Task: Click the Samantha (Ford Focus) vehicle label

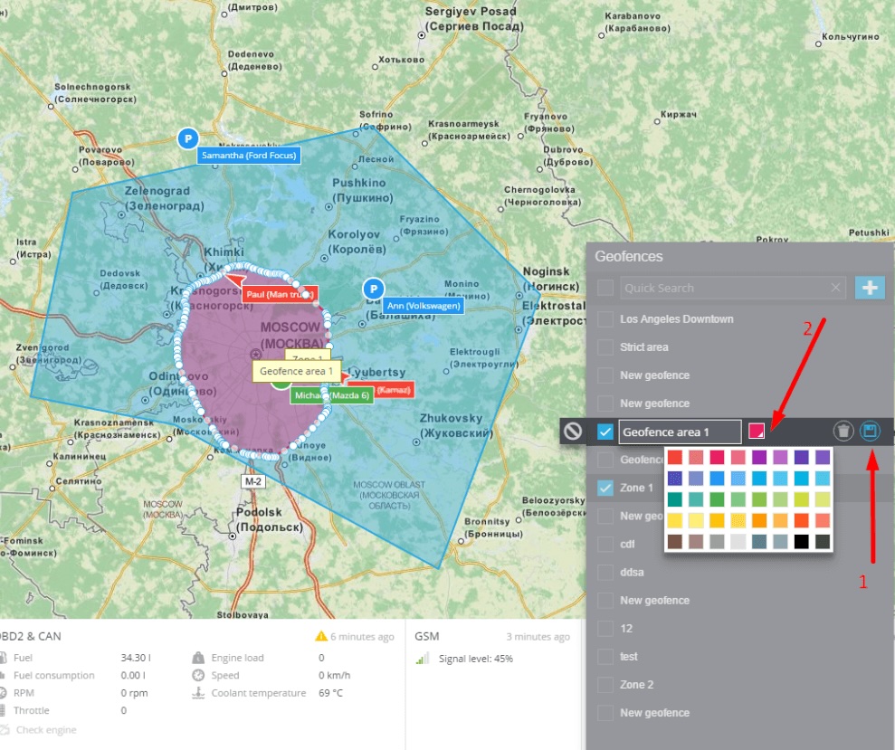Action: 249,156
